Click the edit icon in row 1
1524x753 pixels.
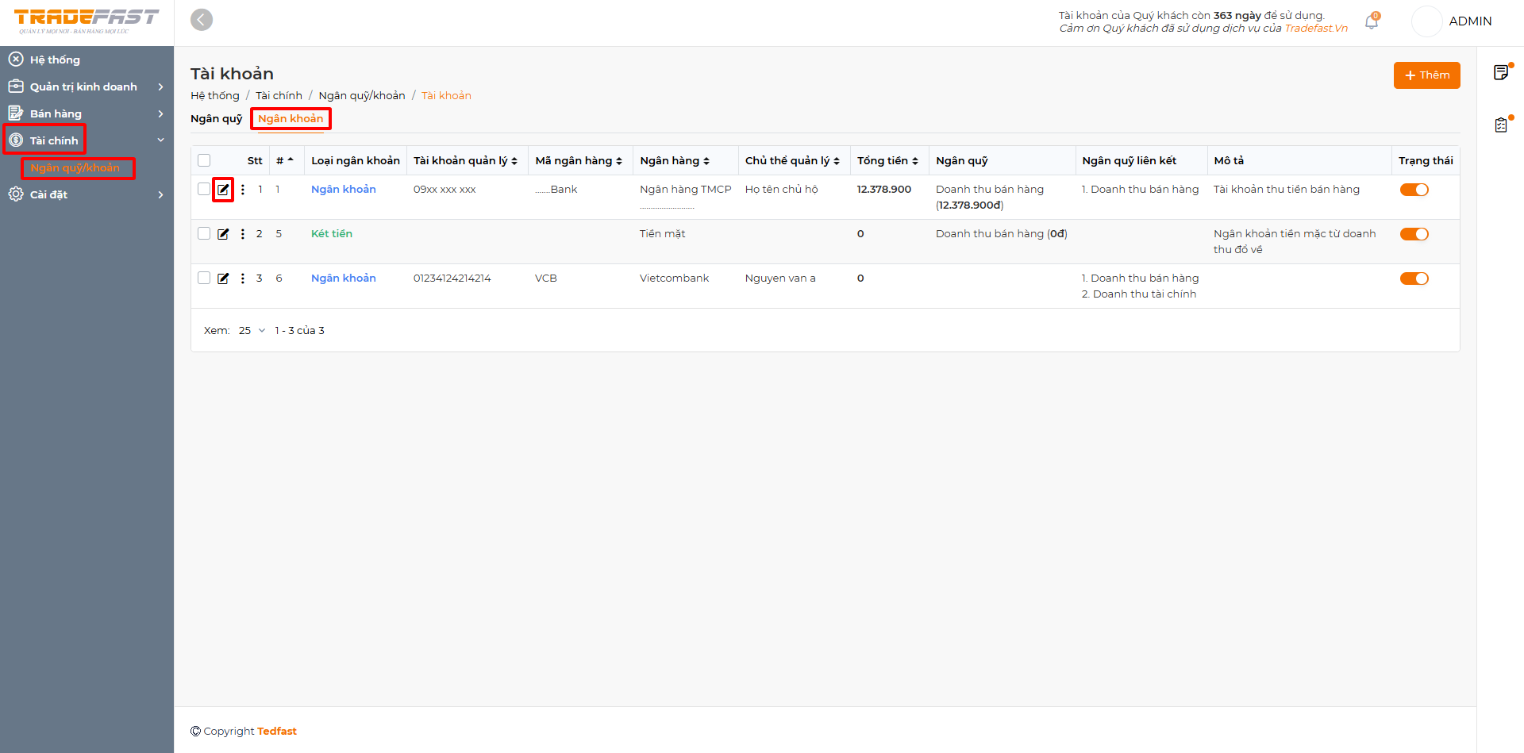click(223, 190)
